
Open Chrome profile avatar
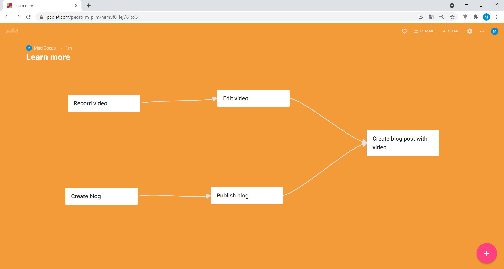tap(486, 17)
